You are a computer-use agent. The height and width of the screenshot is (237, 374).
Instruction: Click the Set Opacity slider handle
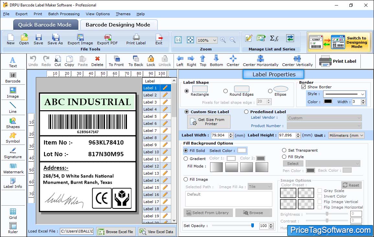tap(252, 225)
